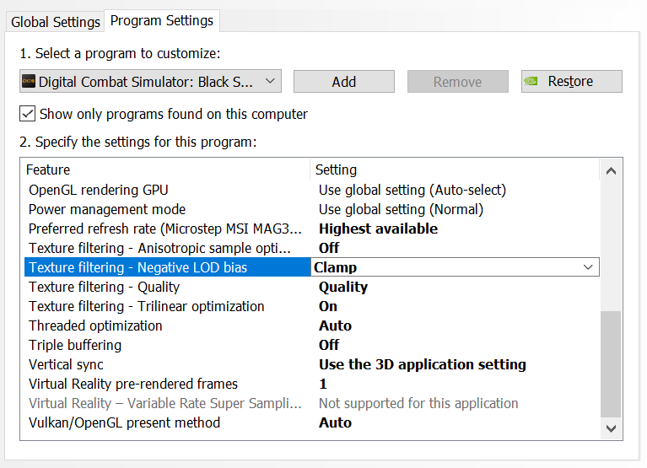Click the Restore button
Image resolution: width=647 pixels, height=468 pixels.
(571, 81)
